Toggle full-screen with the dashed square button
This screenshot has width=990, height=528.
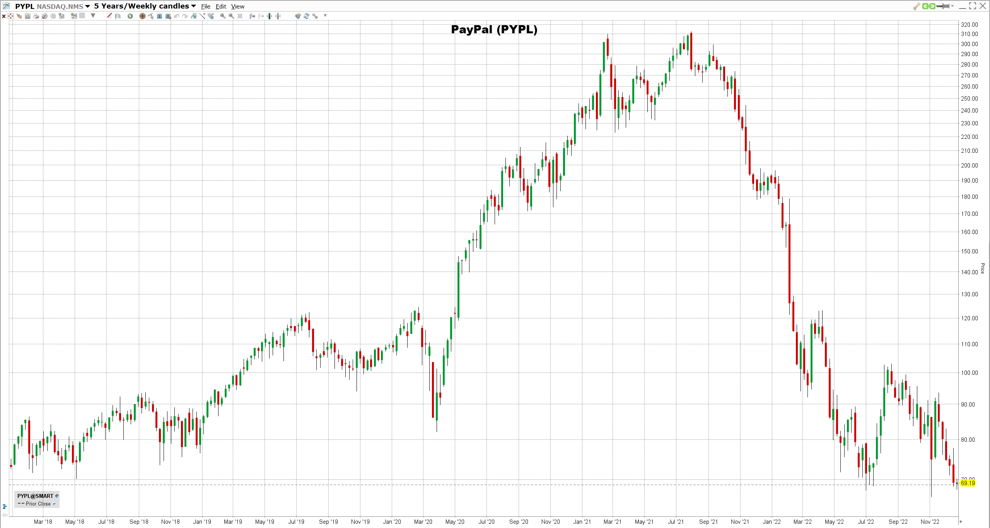(x=973, y=6)
